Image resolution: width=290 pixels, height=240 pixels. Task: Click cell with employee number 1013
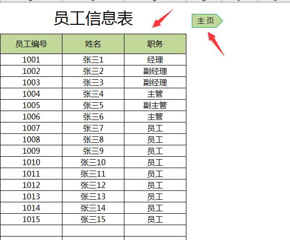(x=31, y=196)
